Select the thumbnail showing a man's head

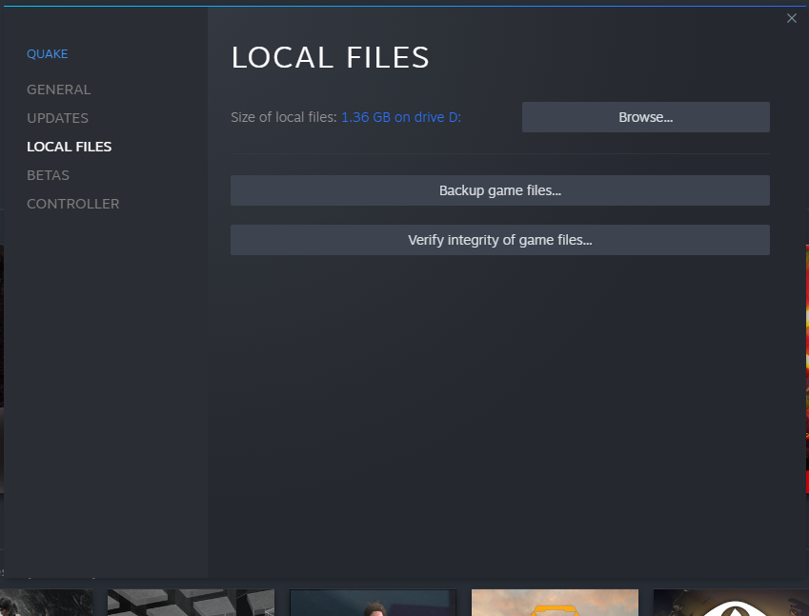point(372,603)
